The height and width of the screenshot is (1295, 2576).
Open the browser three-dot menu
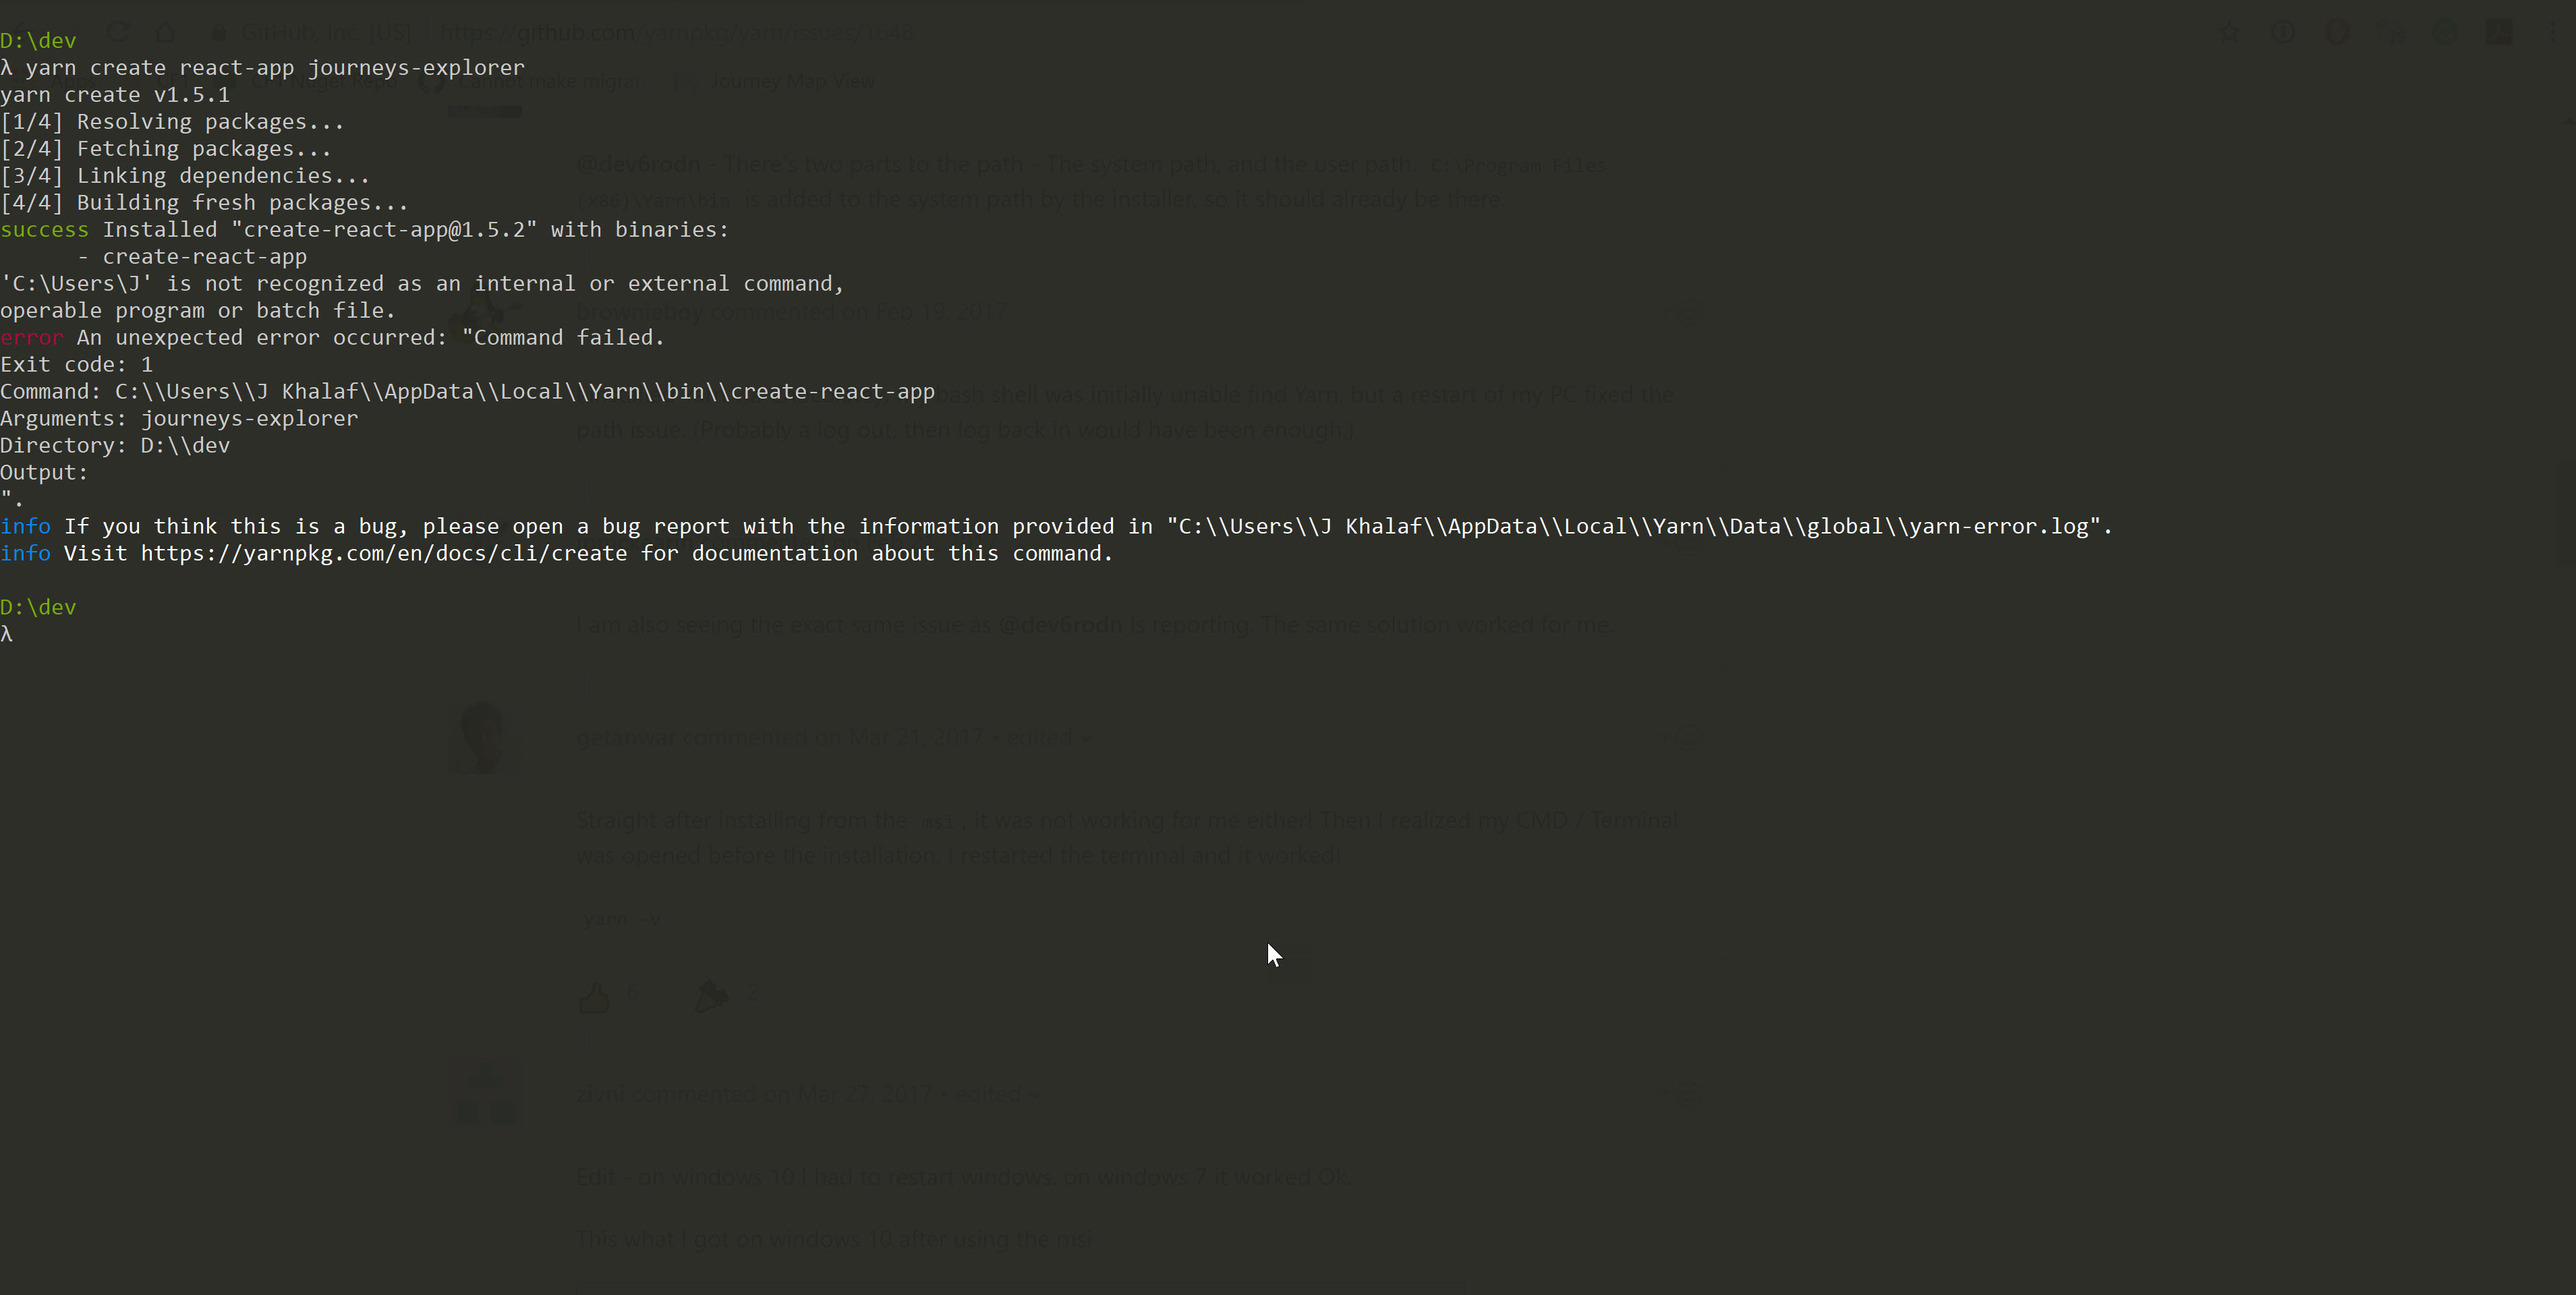tap(2554, 32)
